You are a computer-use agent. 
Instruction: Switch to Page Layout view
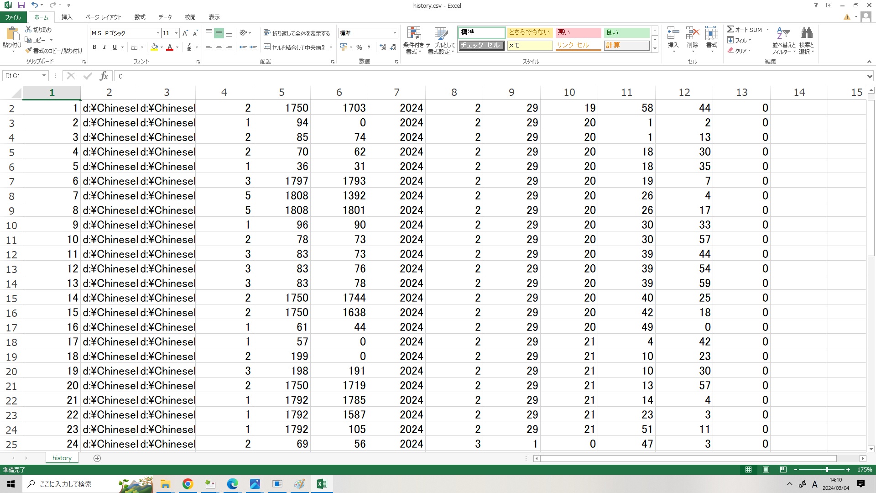click(x=766, y=469)
